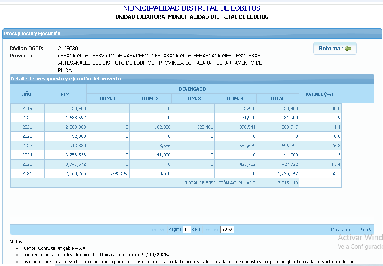Focus the Página number input field
The image size is (383, 266).
point(187,230)
